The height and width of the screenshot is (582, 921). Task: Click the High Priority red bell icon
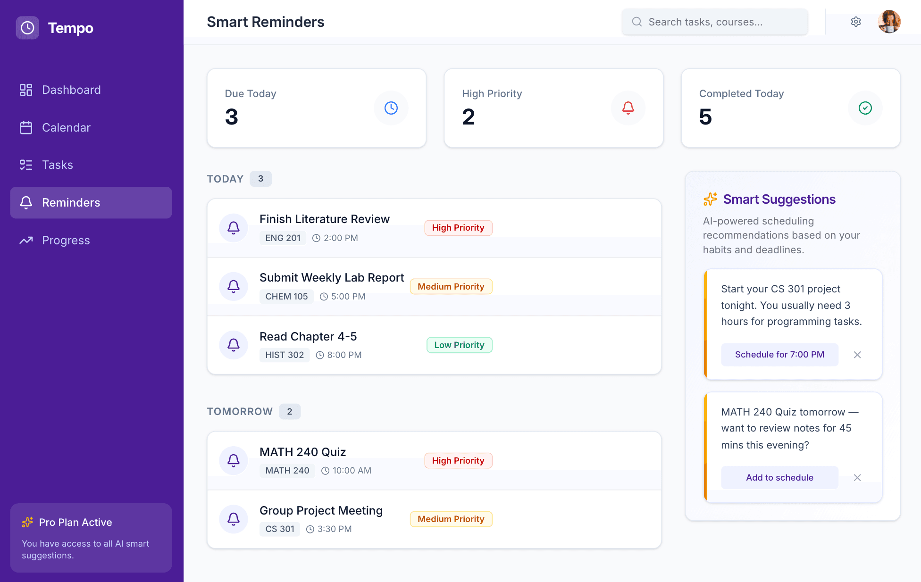click(628, 108)
